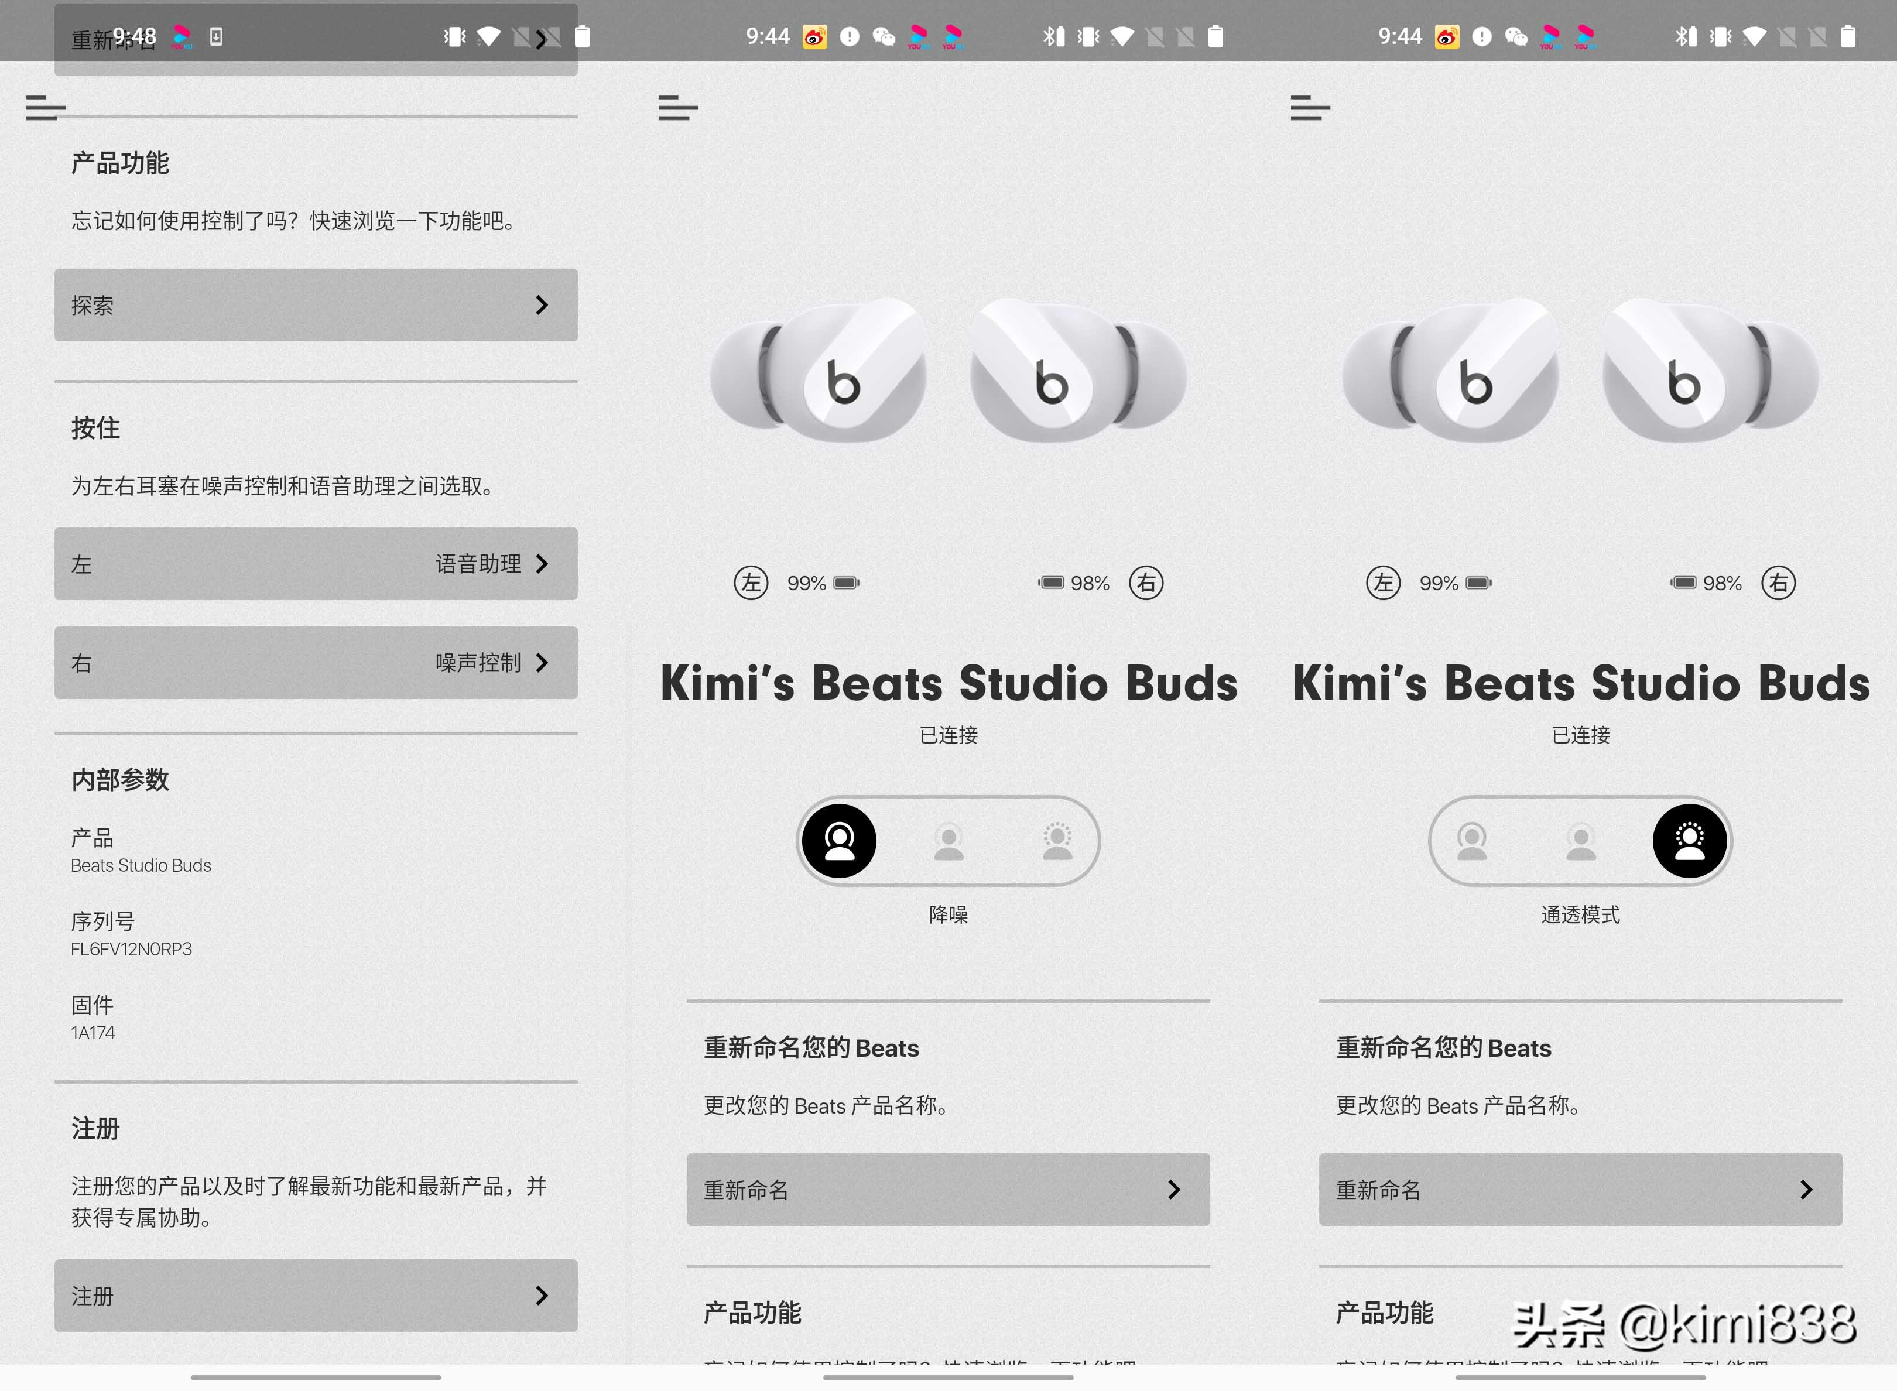Tap 99% battery value in middle screen
Screen dimensions: 1897x1391
tap(807, 583)
